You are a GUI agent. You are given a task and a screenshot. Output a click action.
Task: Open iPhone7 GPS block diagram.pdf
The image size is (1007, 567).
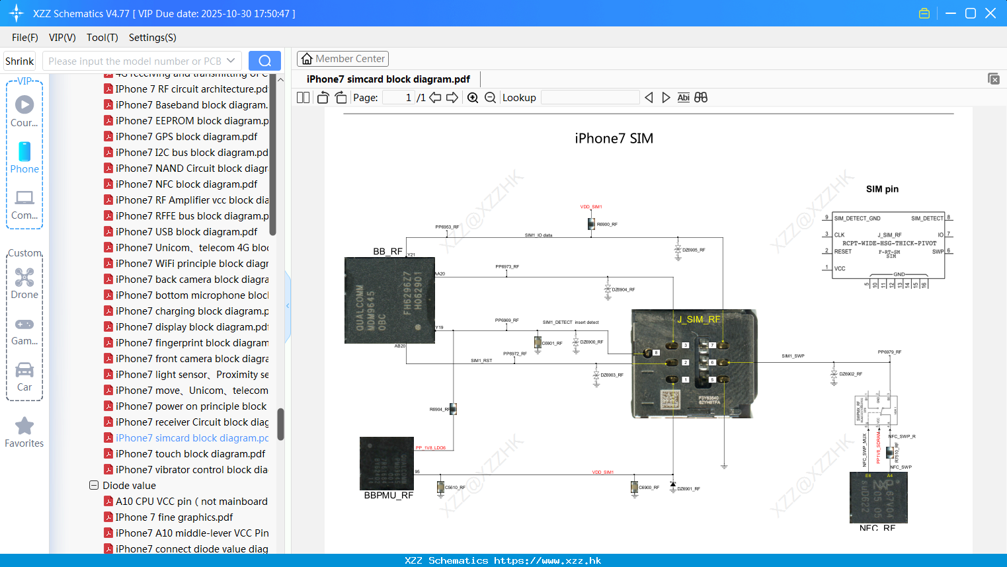(181, 137)
